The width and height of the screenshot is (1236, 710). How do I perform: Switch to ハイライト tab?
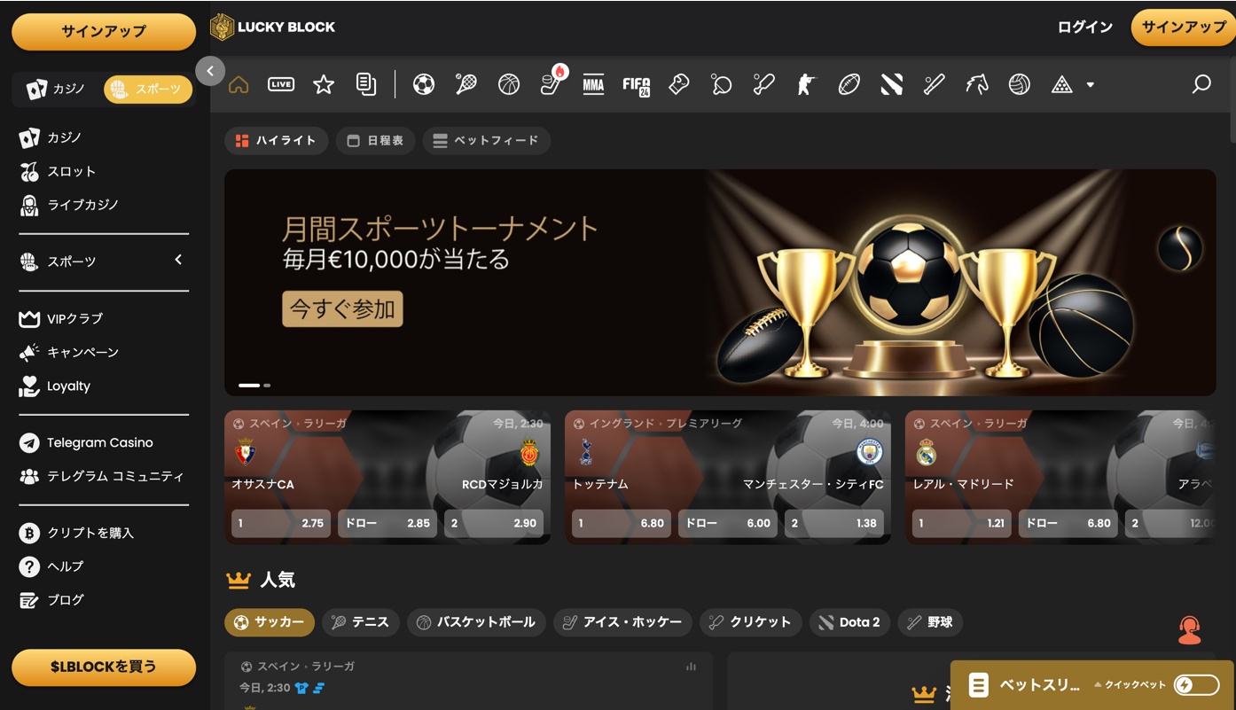[277, 141]
